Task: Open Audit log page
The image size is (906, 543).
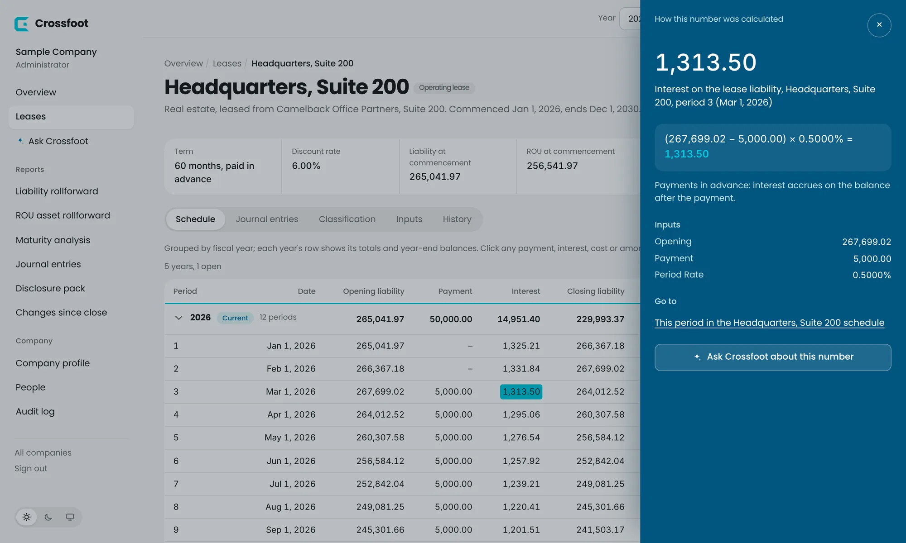Action: (35, 411)
